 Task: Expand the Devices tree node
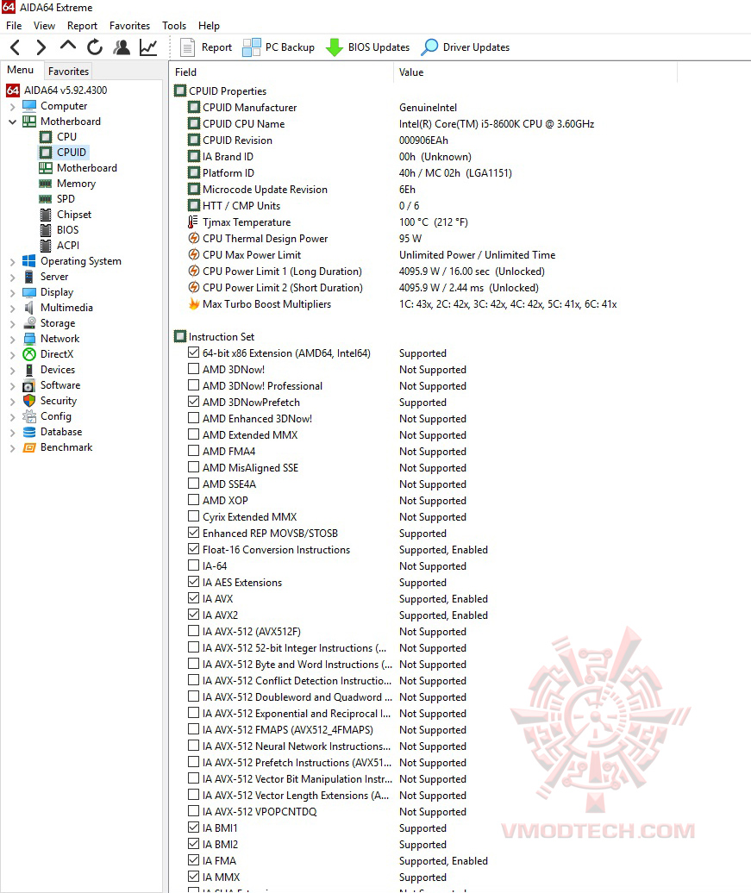(13, 370)
